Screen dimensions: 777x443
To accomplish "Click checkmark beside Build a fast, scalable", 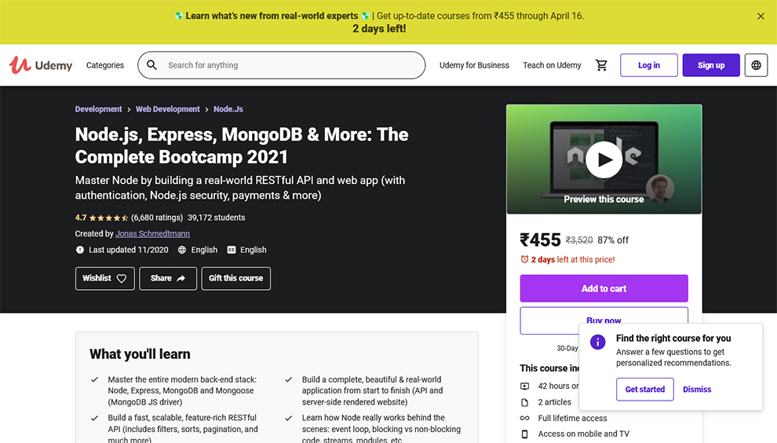I will (x=95, y=418).
